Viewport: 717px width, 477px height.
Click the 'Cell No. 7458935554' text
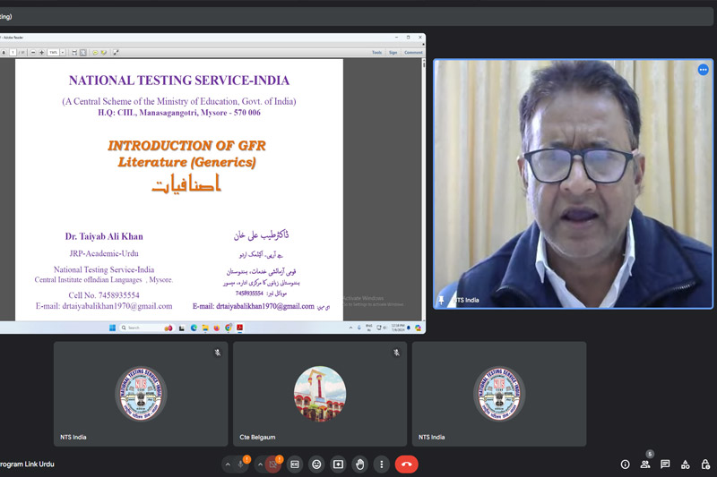coord(104,295)
